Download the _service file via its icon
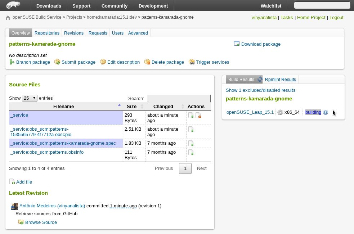Image resolution: width=354 pixels, height=234 pixels. (191, 115)
